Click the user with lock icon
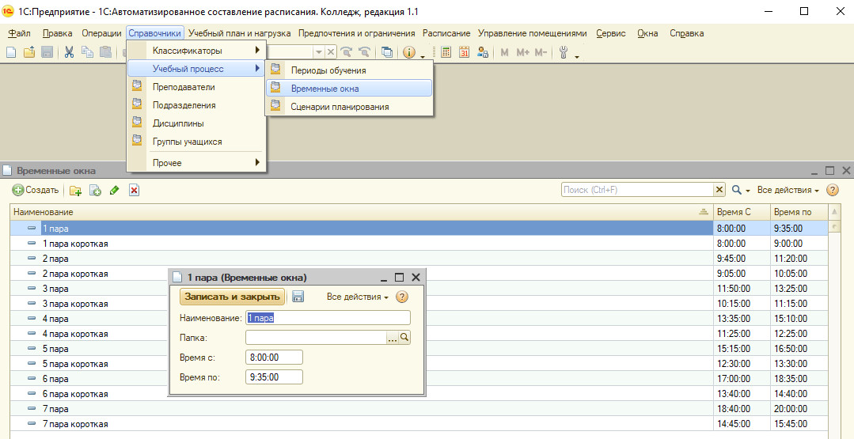Screen dimensions: 854x439 pyautogui.click(x=483, y=52)
